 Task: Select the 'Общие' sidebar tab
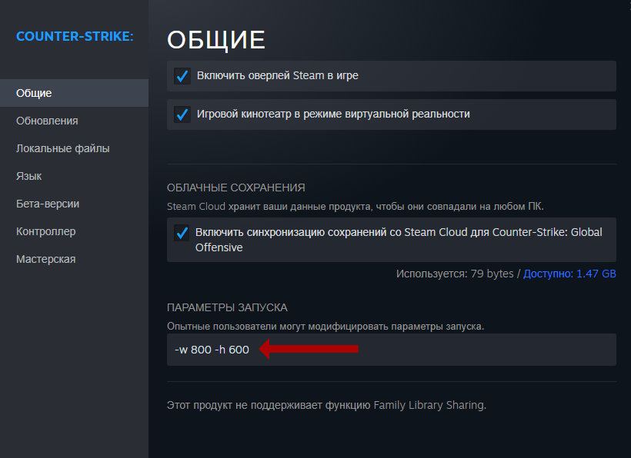35,93
